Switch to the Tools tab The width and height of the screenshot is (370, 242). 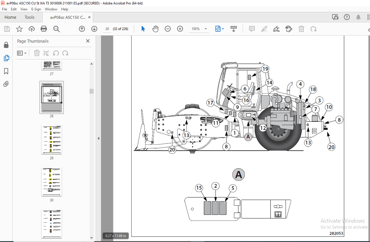[29, 17]
